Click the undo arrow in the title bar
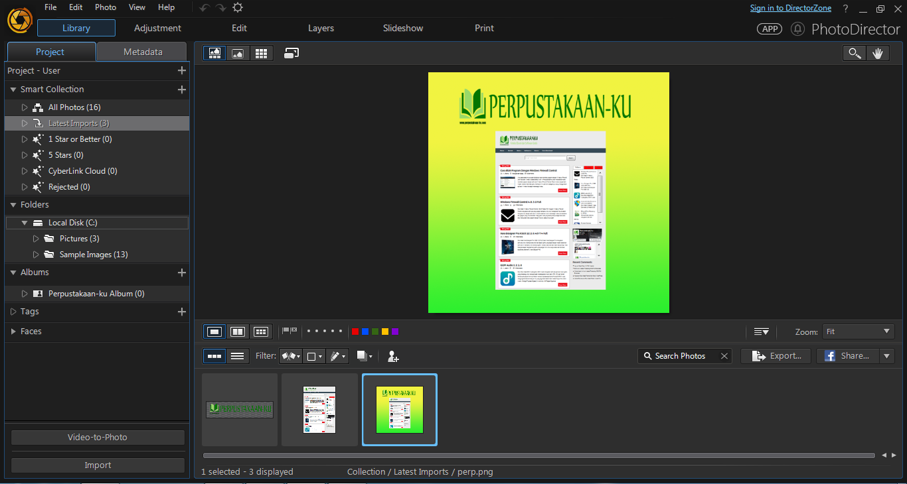The width and height of the screenshot is (907, 484). tap(205, 7)
